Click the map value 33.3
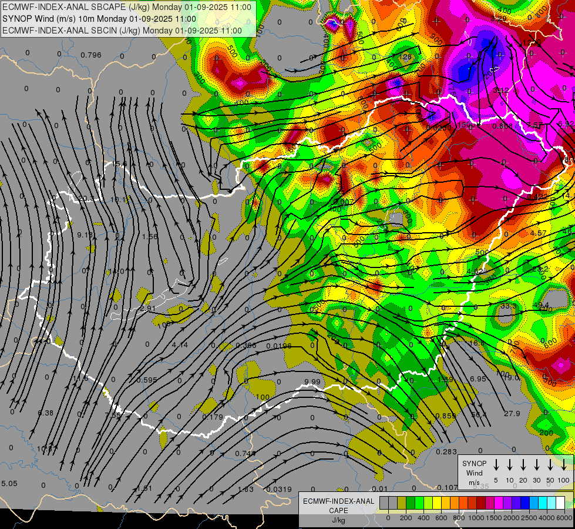This screenshot has width=575, height=529. point(509,306)
